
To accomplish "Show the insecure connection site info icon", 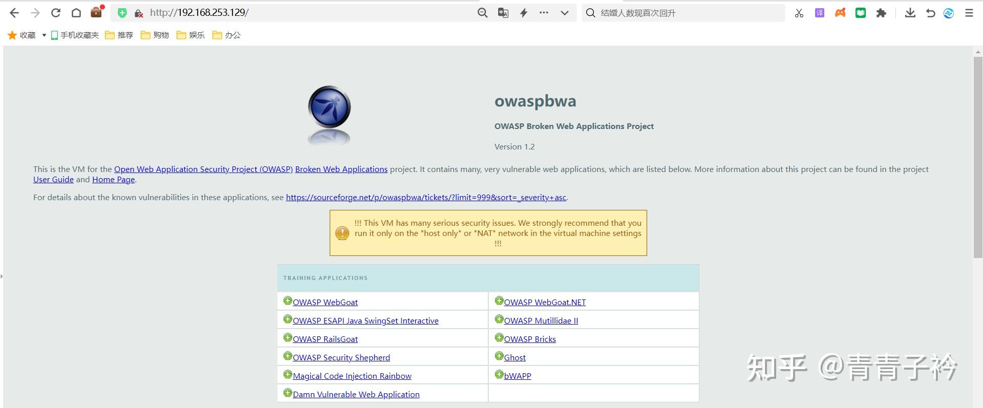I will click(138, 13).
